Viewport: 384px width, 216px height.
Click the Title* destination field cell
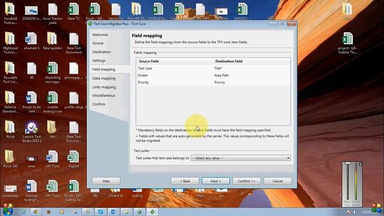click(218, 68)
